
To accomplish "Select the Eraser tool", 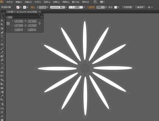I will tap(2, 60).
